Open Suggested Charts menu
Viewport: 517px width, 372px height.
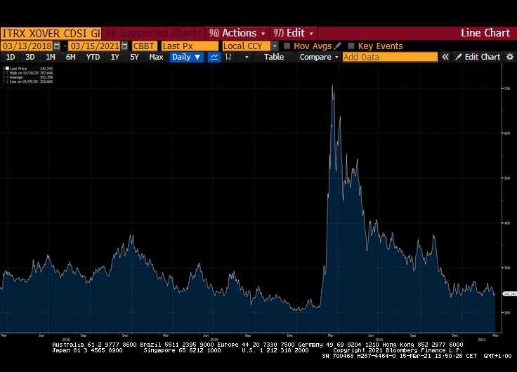pyautogui.click(x=153, y=33)
